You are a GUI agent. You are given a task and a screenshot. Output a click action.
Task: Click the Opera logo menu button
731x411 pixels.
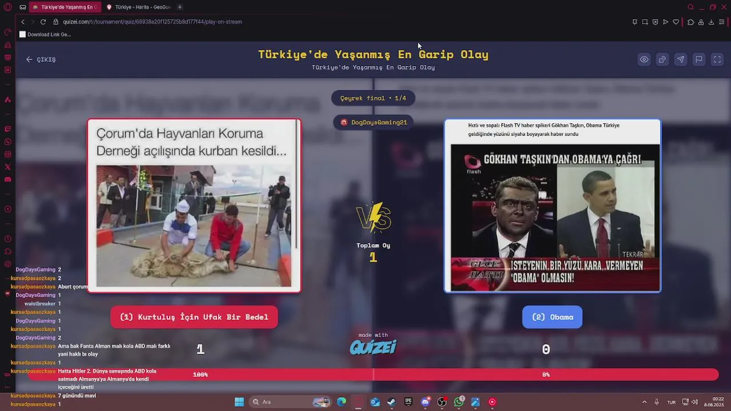(x=7, y=7)
